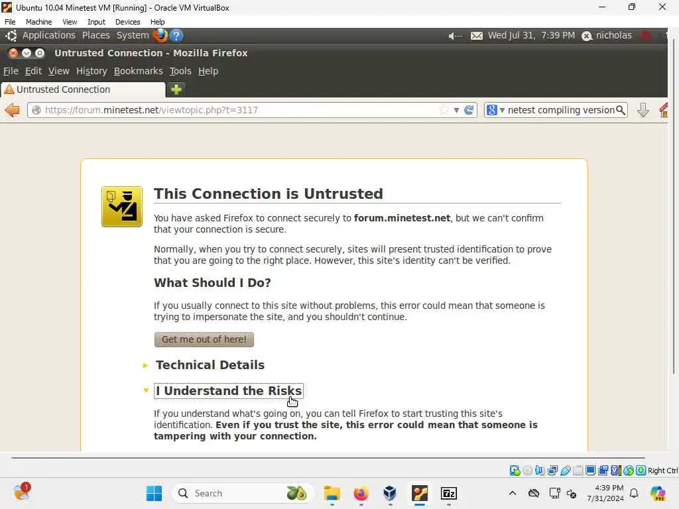Open Firefox History menu
679x509 pixels.
coord(92,71)
